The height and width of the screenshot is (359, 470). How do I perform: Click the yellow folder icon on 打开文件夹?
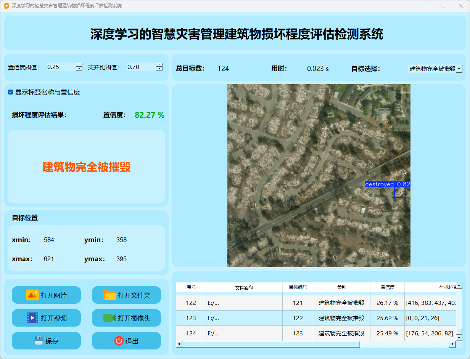click(x=109, y=295)
